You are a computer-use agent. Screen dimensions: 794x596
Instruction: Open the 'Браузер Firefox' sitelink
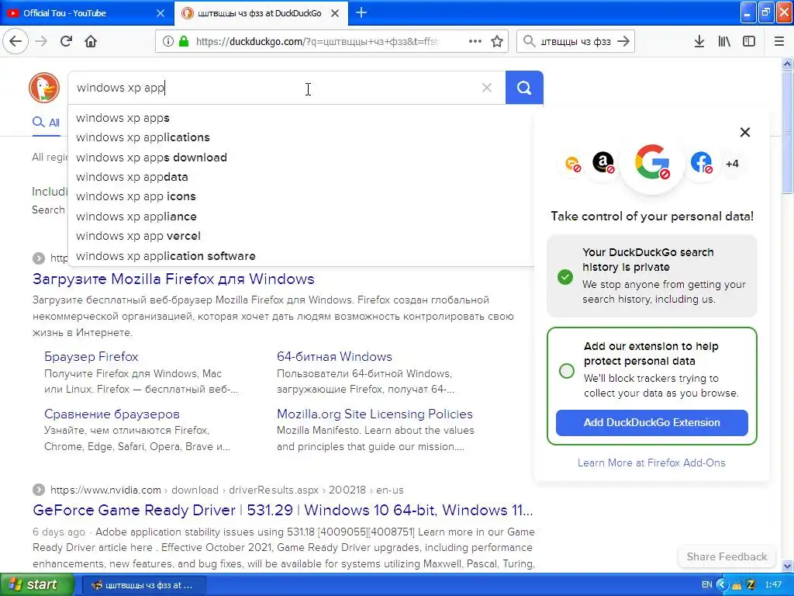pos(91,356)
